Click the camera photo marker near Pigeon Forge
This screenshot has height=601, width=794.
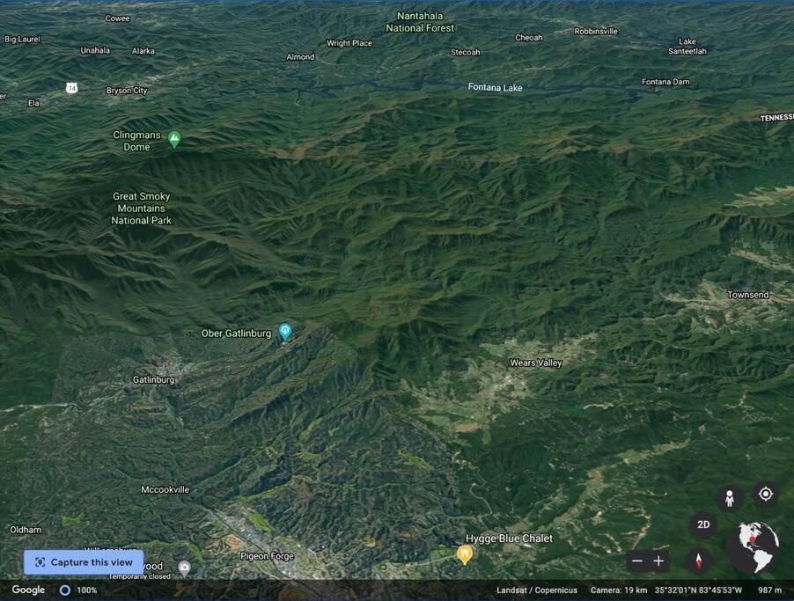[184, 567]
